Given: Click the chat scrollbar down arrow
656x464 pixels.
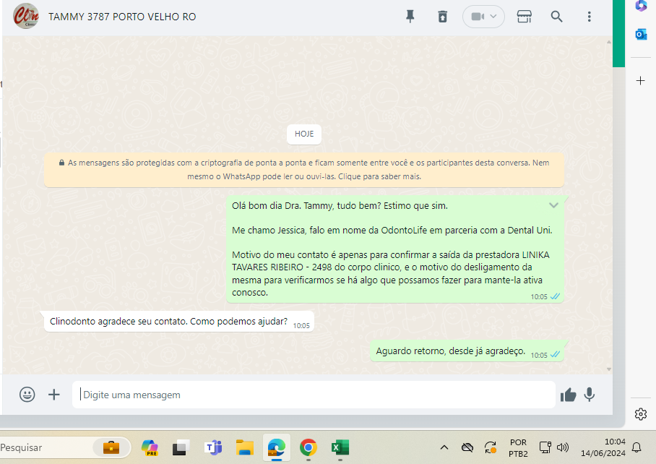Looking at the screenshot, I should click(609, 369).
